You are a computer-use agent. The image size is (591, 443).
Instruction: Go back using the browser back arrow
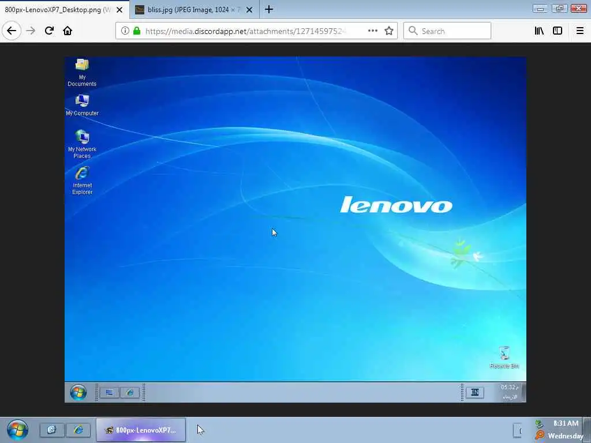pyautogui.click(x=12, y=31)
